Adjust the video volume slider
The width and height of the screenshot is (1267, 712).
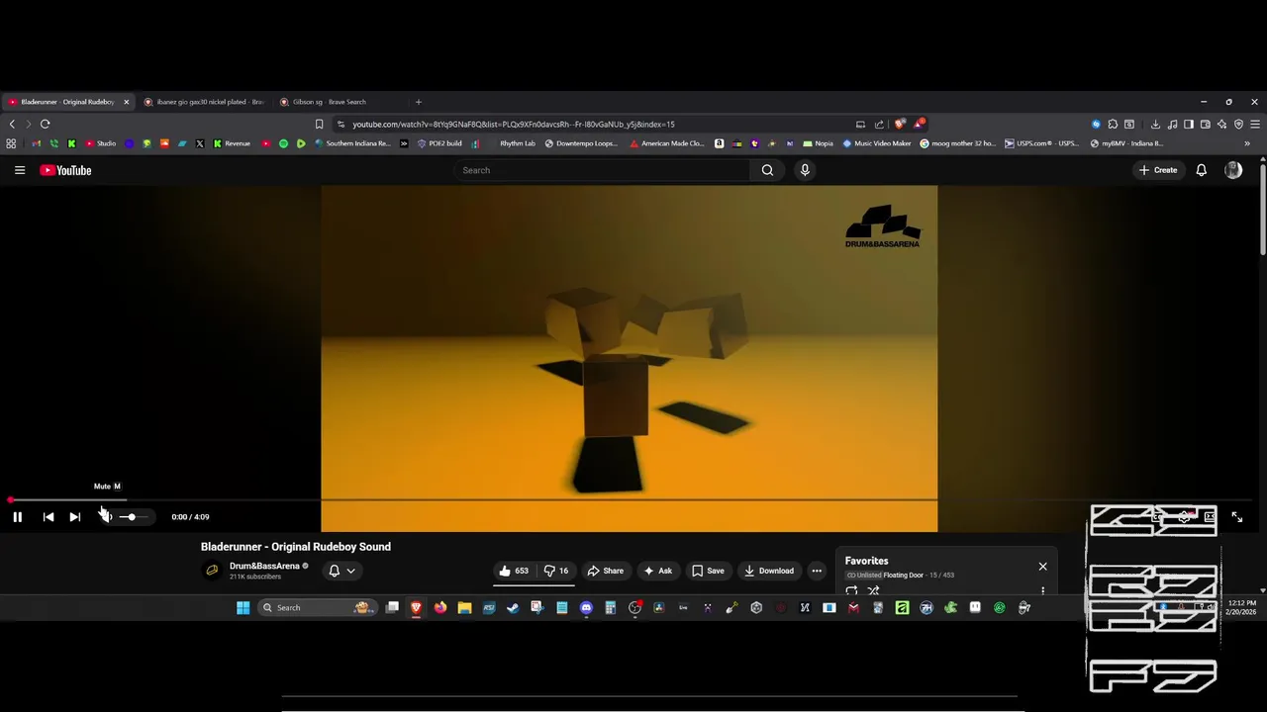click(132, 517)
